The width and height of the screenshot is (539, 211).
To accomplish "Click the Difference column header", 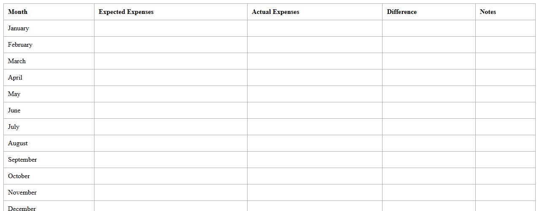I will [x=402, y=12].
